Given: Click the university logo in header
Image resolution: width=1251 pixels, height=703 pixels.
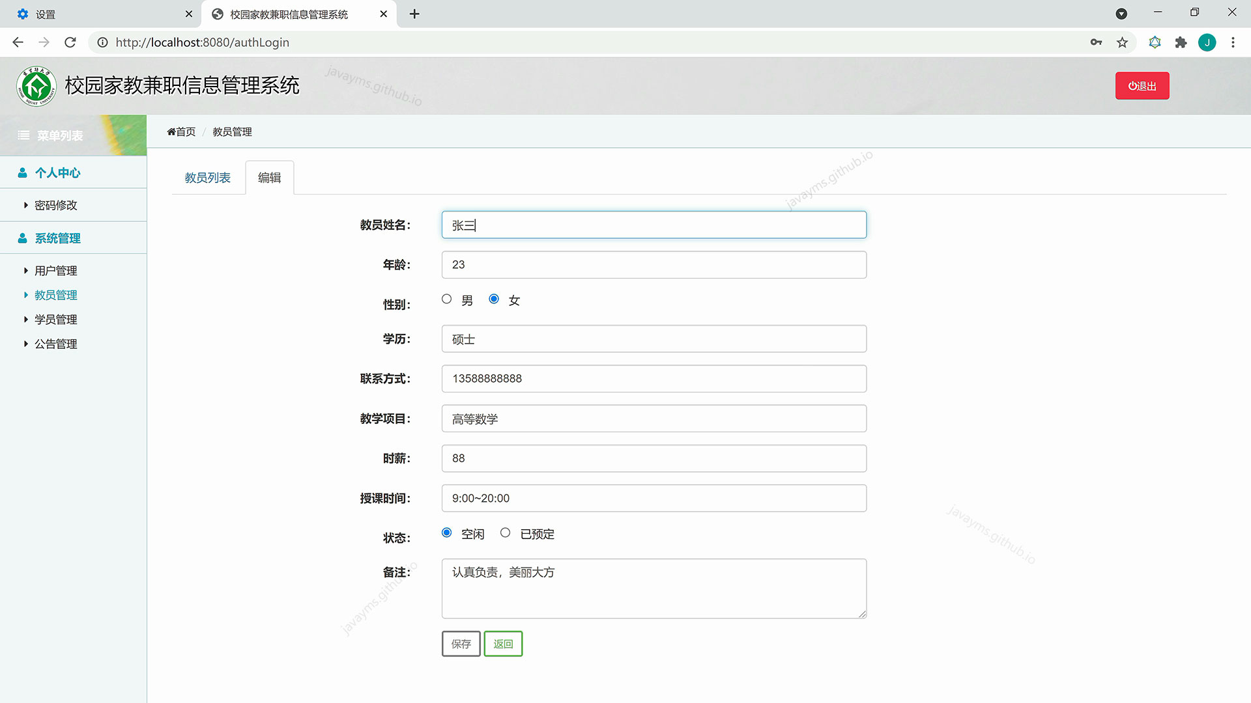Looking at the screenshot, I should coord(36,86).
